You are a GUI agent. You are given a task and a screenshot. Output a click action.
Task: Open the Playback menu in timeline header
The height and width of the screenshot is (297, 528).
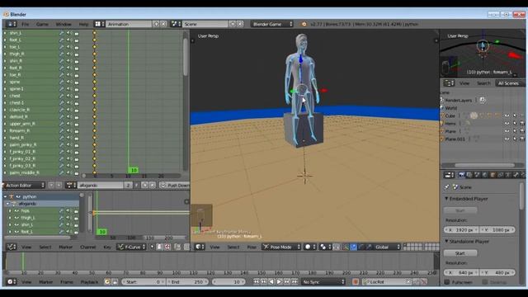point(89,282)
